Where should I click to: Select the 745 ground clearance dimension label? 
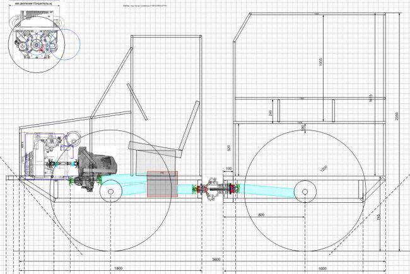pyautogui.click(x=378, y=217)
